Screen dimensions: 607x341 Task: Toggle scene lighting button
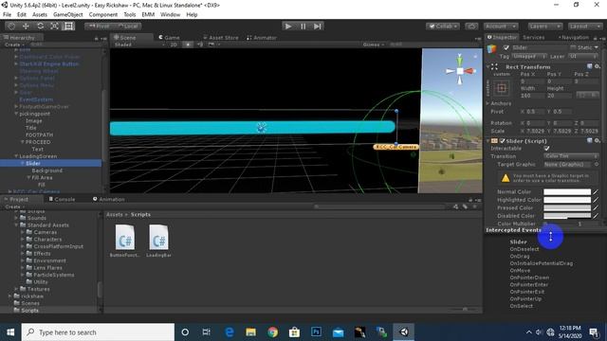[188, 45]
